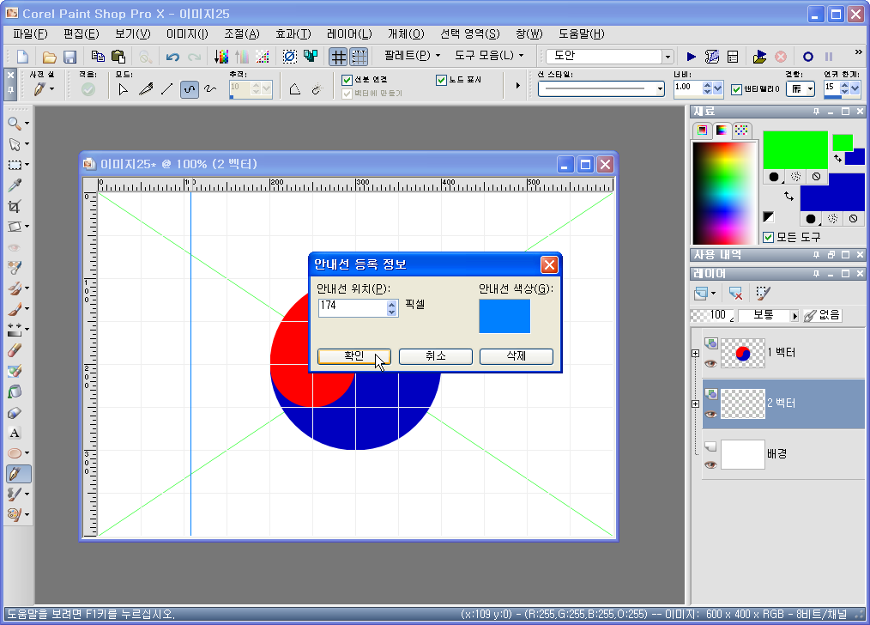Open the 도움말(H) menu
The image size is (870, 625).
point(582,33)
